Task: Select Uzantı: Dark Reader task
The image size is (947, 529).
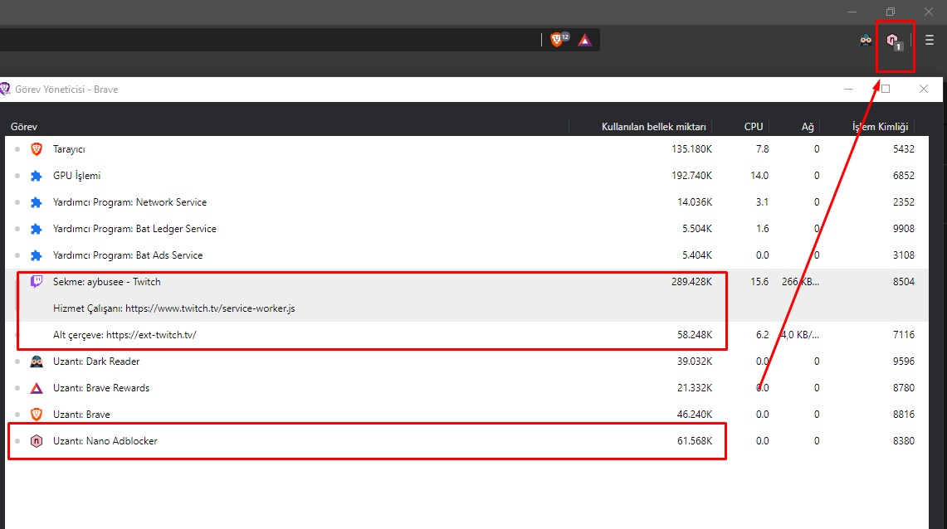Action: (466, 362)
